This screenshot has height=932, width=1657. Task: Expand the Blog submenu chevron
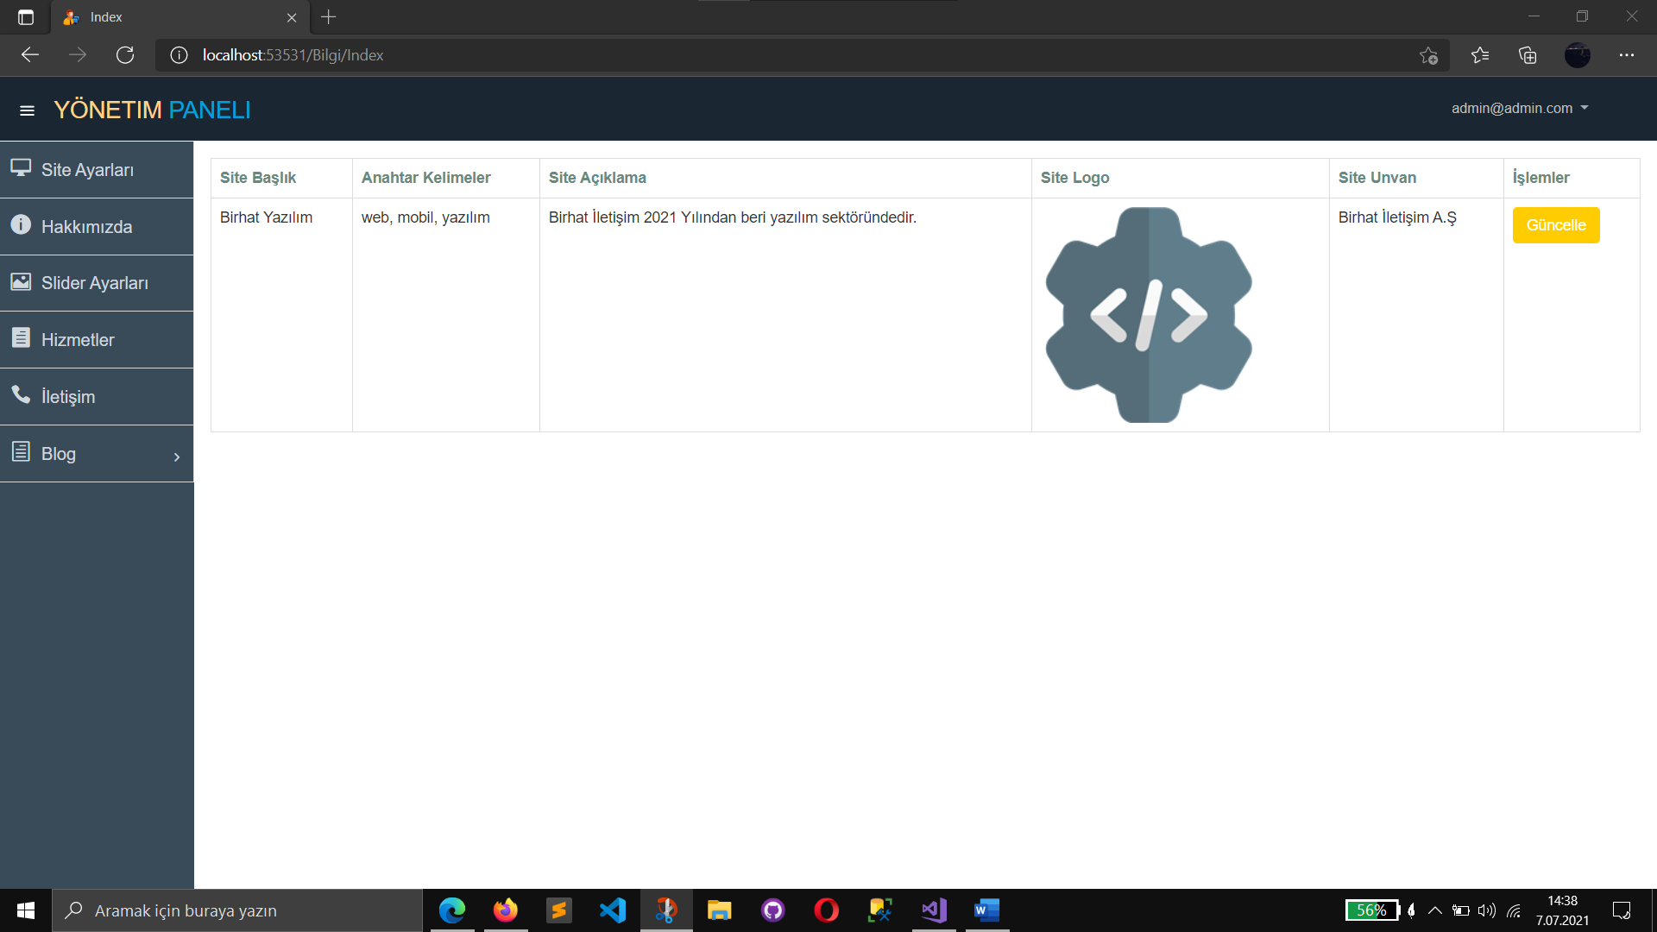(177, 457)
